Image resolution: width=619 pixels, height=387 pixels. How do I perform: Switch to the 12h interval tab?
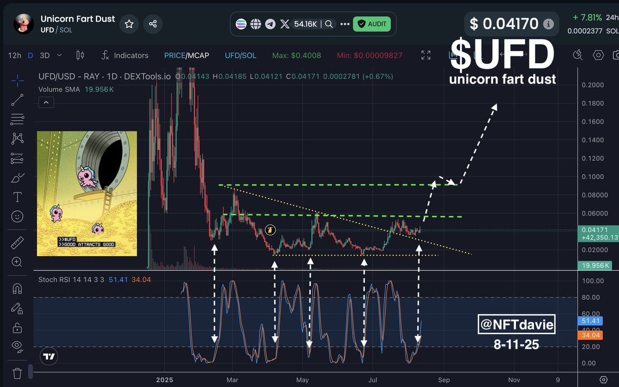(14, 55)
